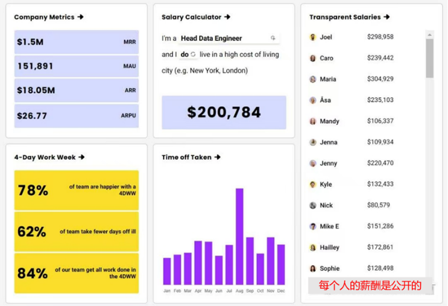Click Joel's avatar icon
The height and width of the screenshot is (306, 448).
[x=313, y=37]
